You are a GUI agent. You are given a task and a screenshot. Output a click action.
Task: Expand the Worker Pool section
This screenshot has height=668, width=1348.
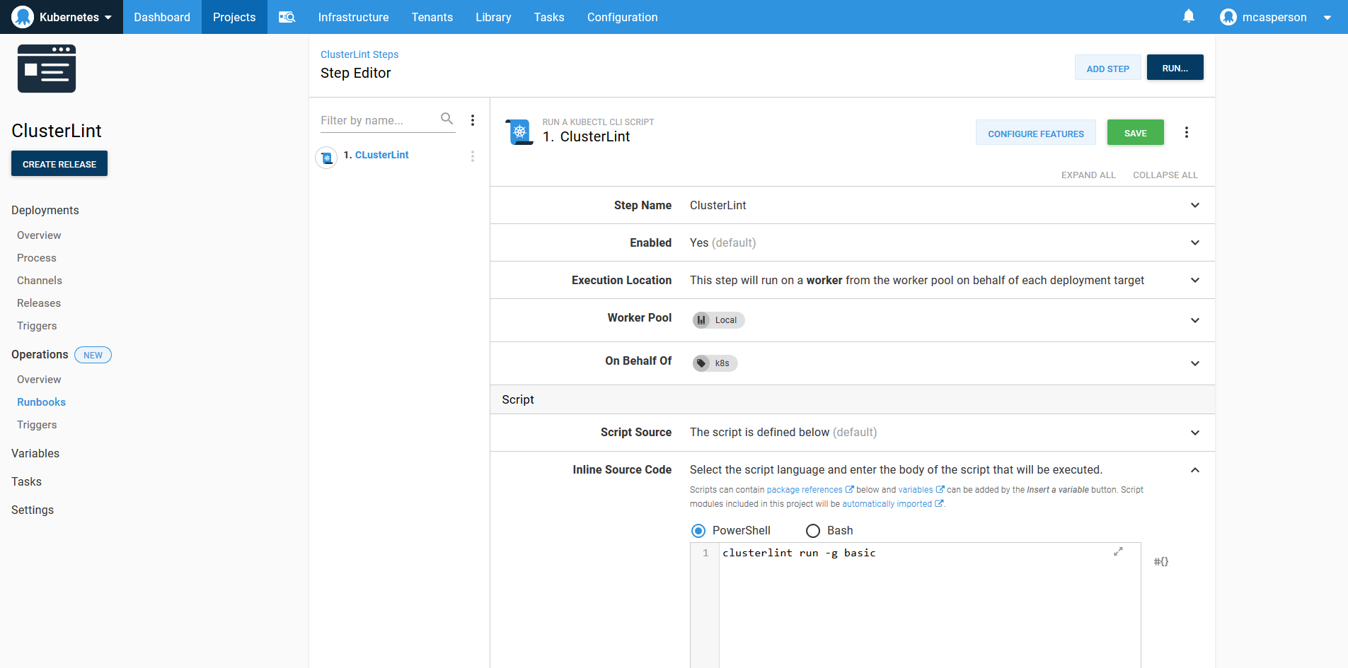(1194, 320)
